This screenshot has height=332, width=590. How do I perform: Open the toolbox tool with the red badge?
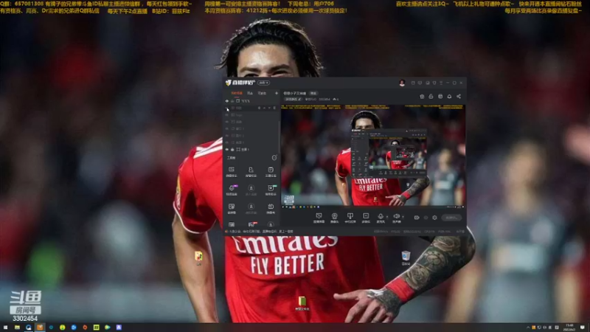pyautogui.click(x=251, y=224)
